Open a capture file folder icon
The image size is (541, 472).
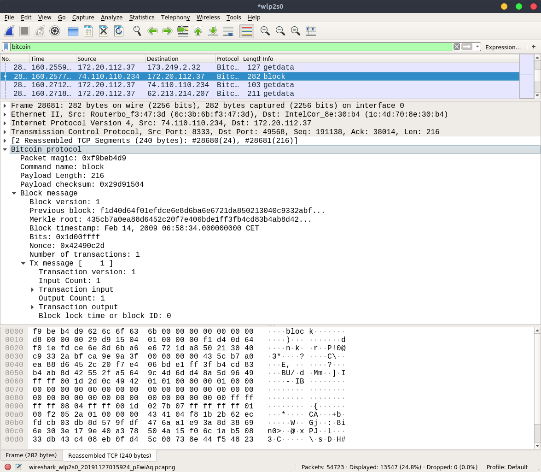(73, 31)
